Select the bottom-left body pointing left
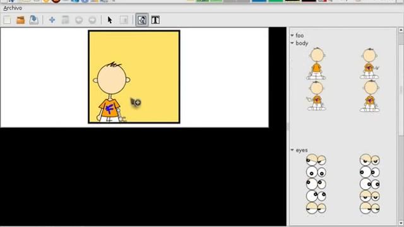The image size is (404, 227). point(316,96)
